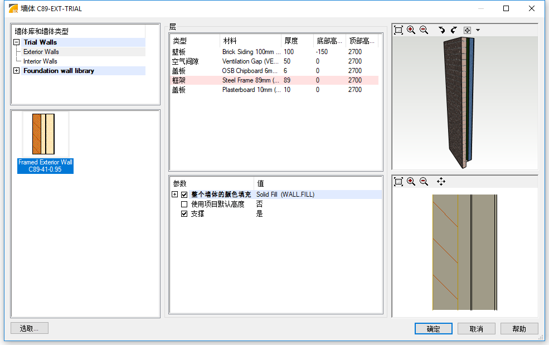Select the Brick Siding 100mm layer row
This screenshot has width=549, height=345.
coord(274,52)
